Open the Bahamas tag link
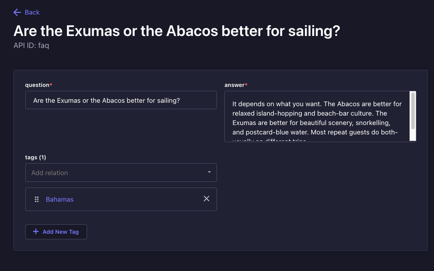This screenshot has width=434, height=271. pyautogui.click(x=60, y=200)
